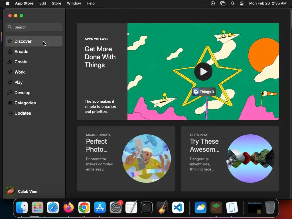Launch Visual Studio Code from the Dock

[x=178, y=208]
